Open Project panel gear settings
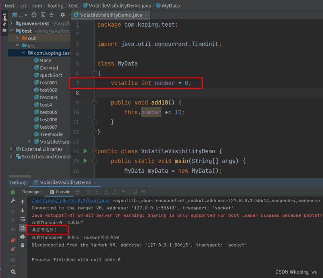Viewport: 323px width, 278px height. [63, 15]
